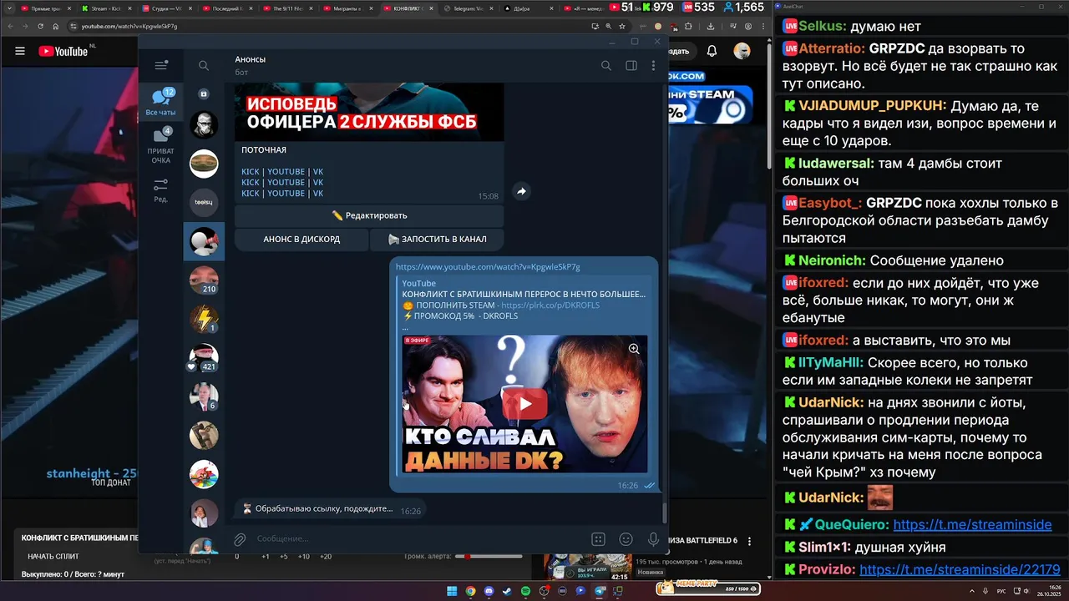
Task: Open chat with 6 unread badge
Action: click(x=204, y=396)
